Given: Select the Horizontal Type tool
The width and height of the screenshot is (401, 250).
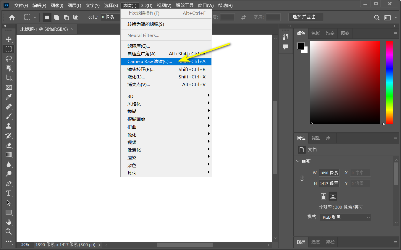Looking at the screenshot, I should click(9, 193).
